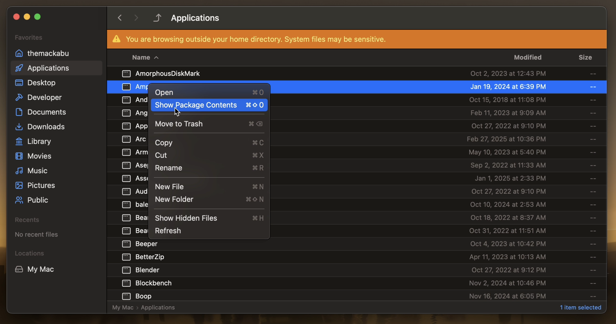
Task: Sort the list by Size column
Action: click(585, 57)
